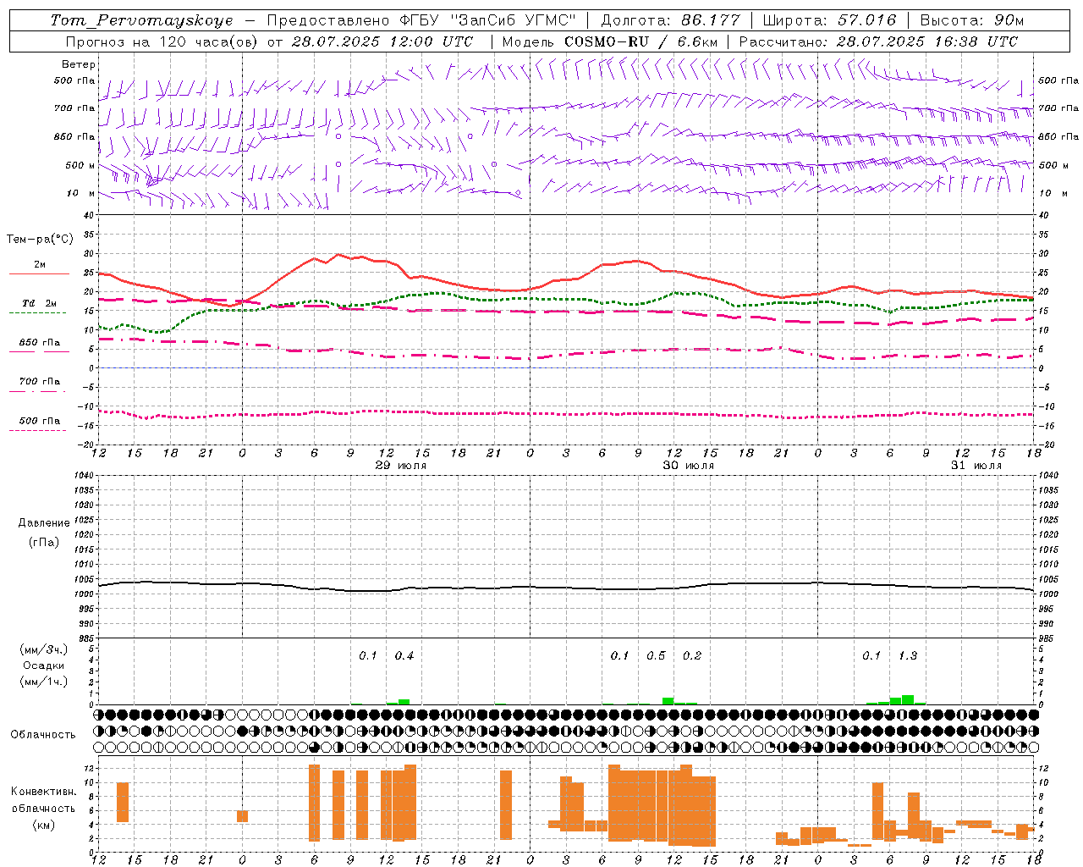Click the "(мм/3ч.)" precipitation unit label

click(x=44, y=649)
